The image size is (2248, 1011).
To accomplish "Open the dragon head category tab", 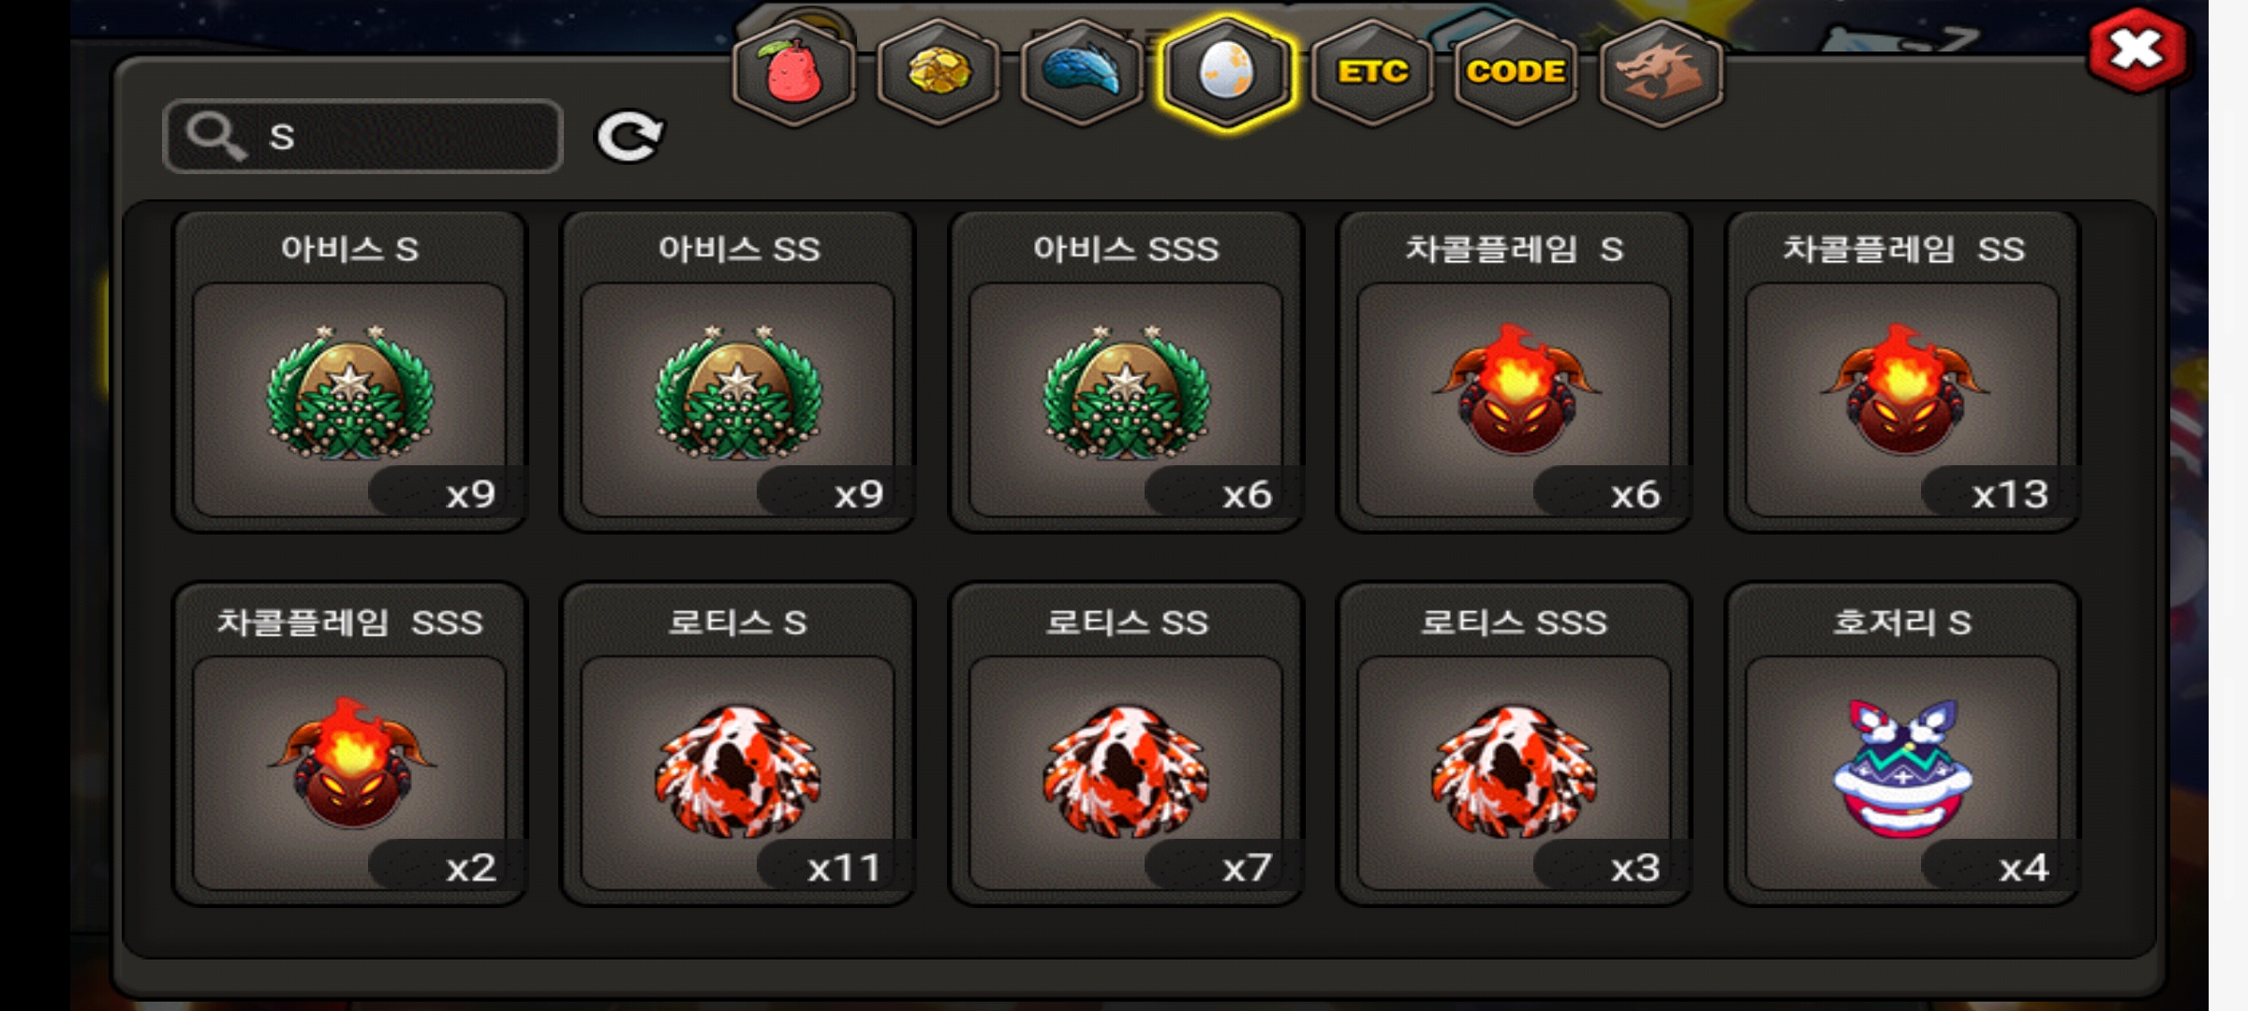I will (1661, 73).
